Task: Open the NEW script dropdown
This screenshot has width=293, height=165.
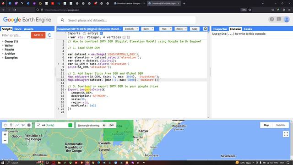Action: click(38, 35)
